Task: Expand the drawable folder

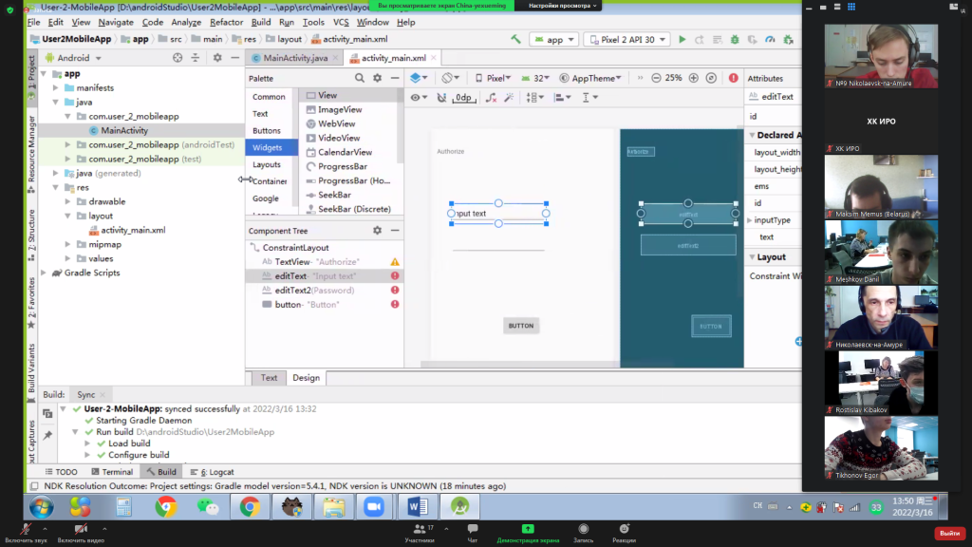Action: click(x=67, y=201)
